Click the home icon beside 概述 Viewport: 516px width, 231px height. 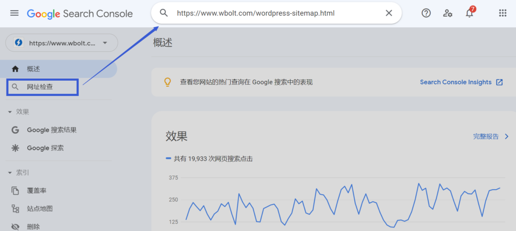(15, 69)
